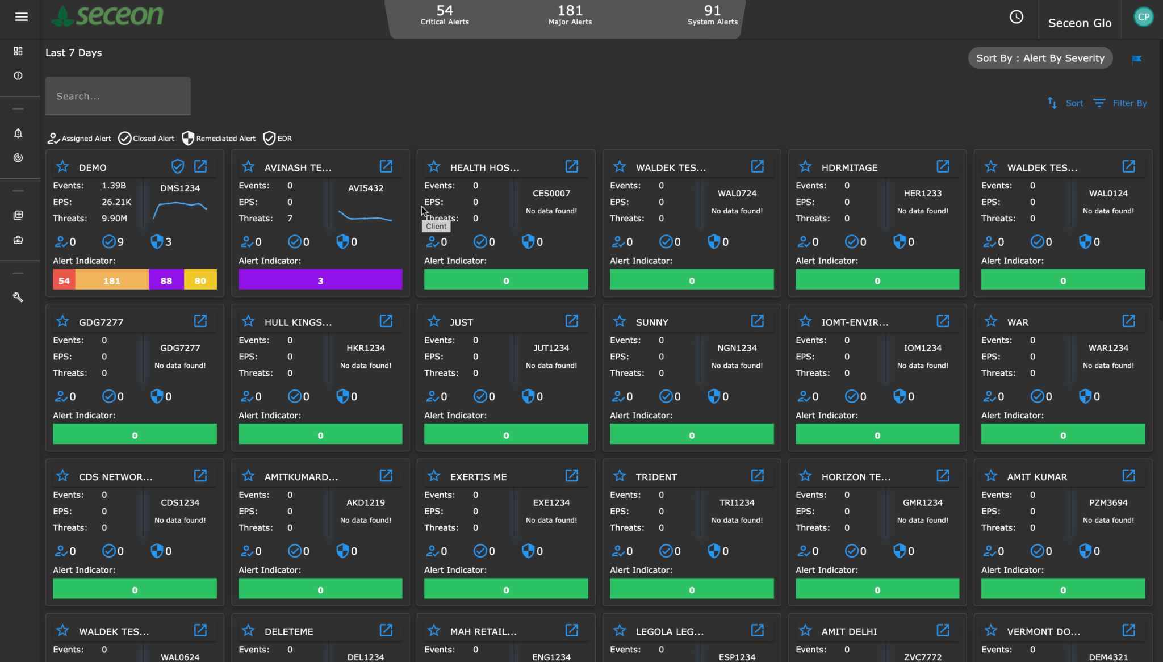This screenshot has height=662, width=1163.
Task: Click the bell alerts icon in sidebar
Action: click(18, 133)
